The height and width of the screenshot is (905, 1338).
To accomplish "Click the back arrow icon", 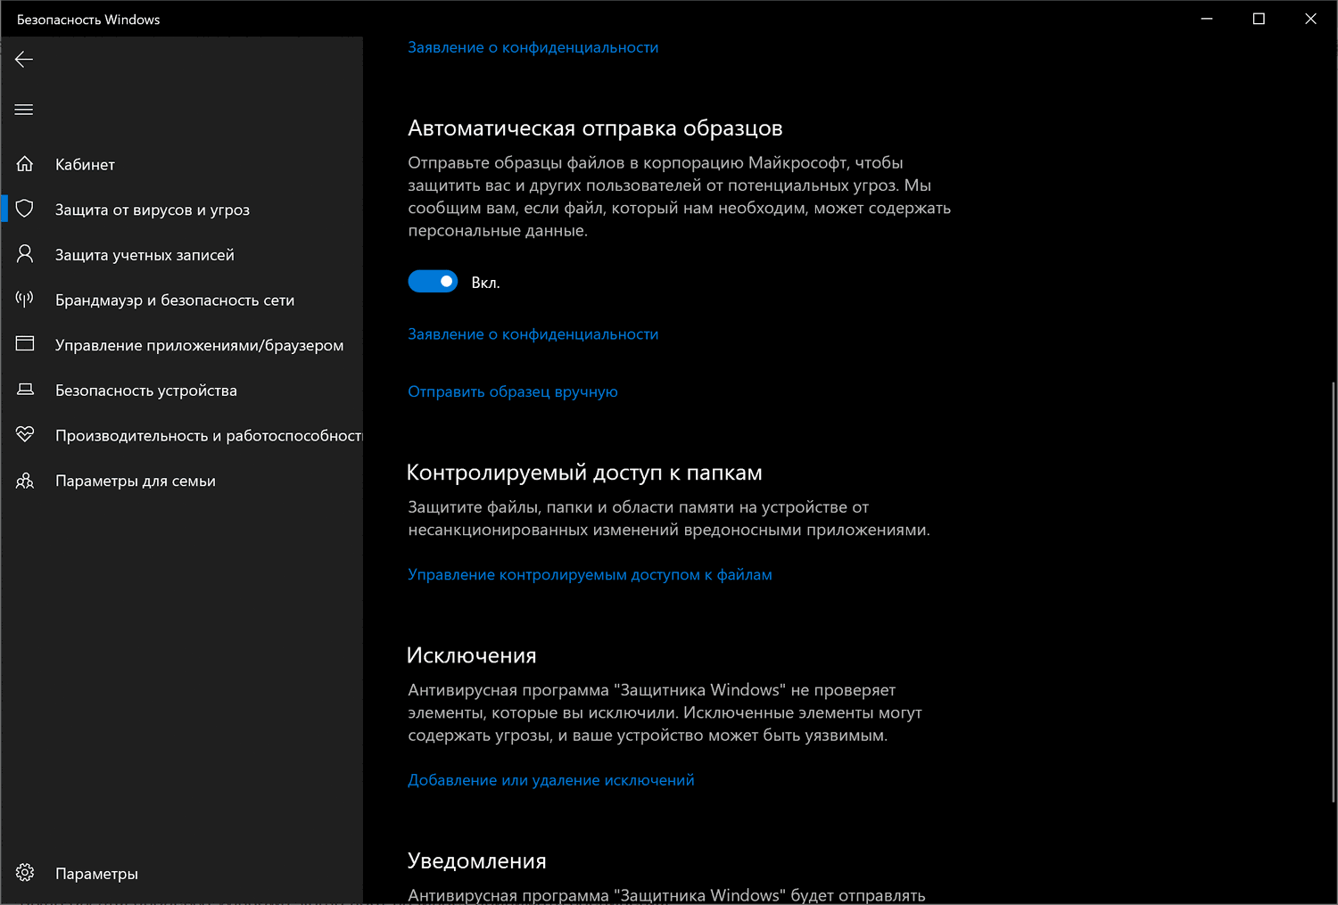I will click(x=24, y=60).
